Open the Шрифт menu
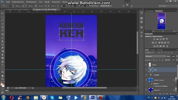 click(47, 2)
